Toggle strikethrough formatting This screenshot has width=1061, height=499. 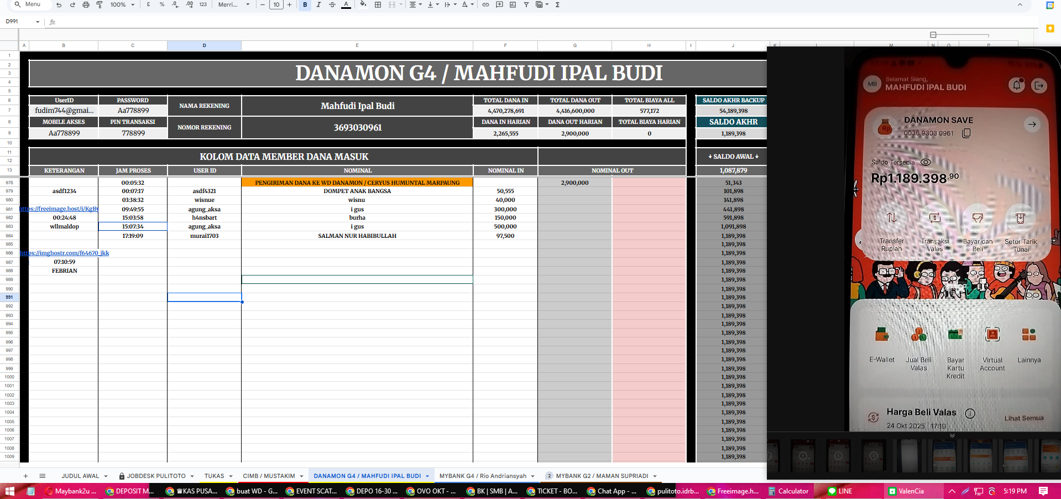coord(332,4)
